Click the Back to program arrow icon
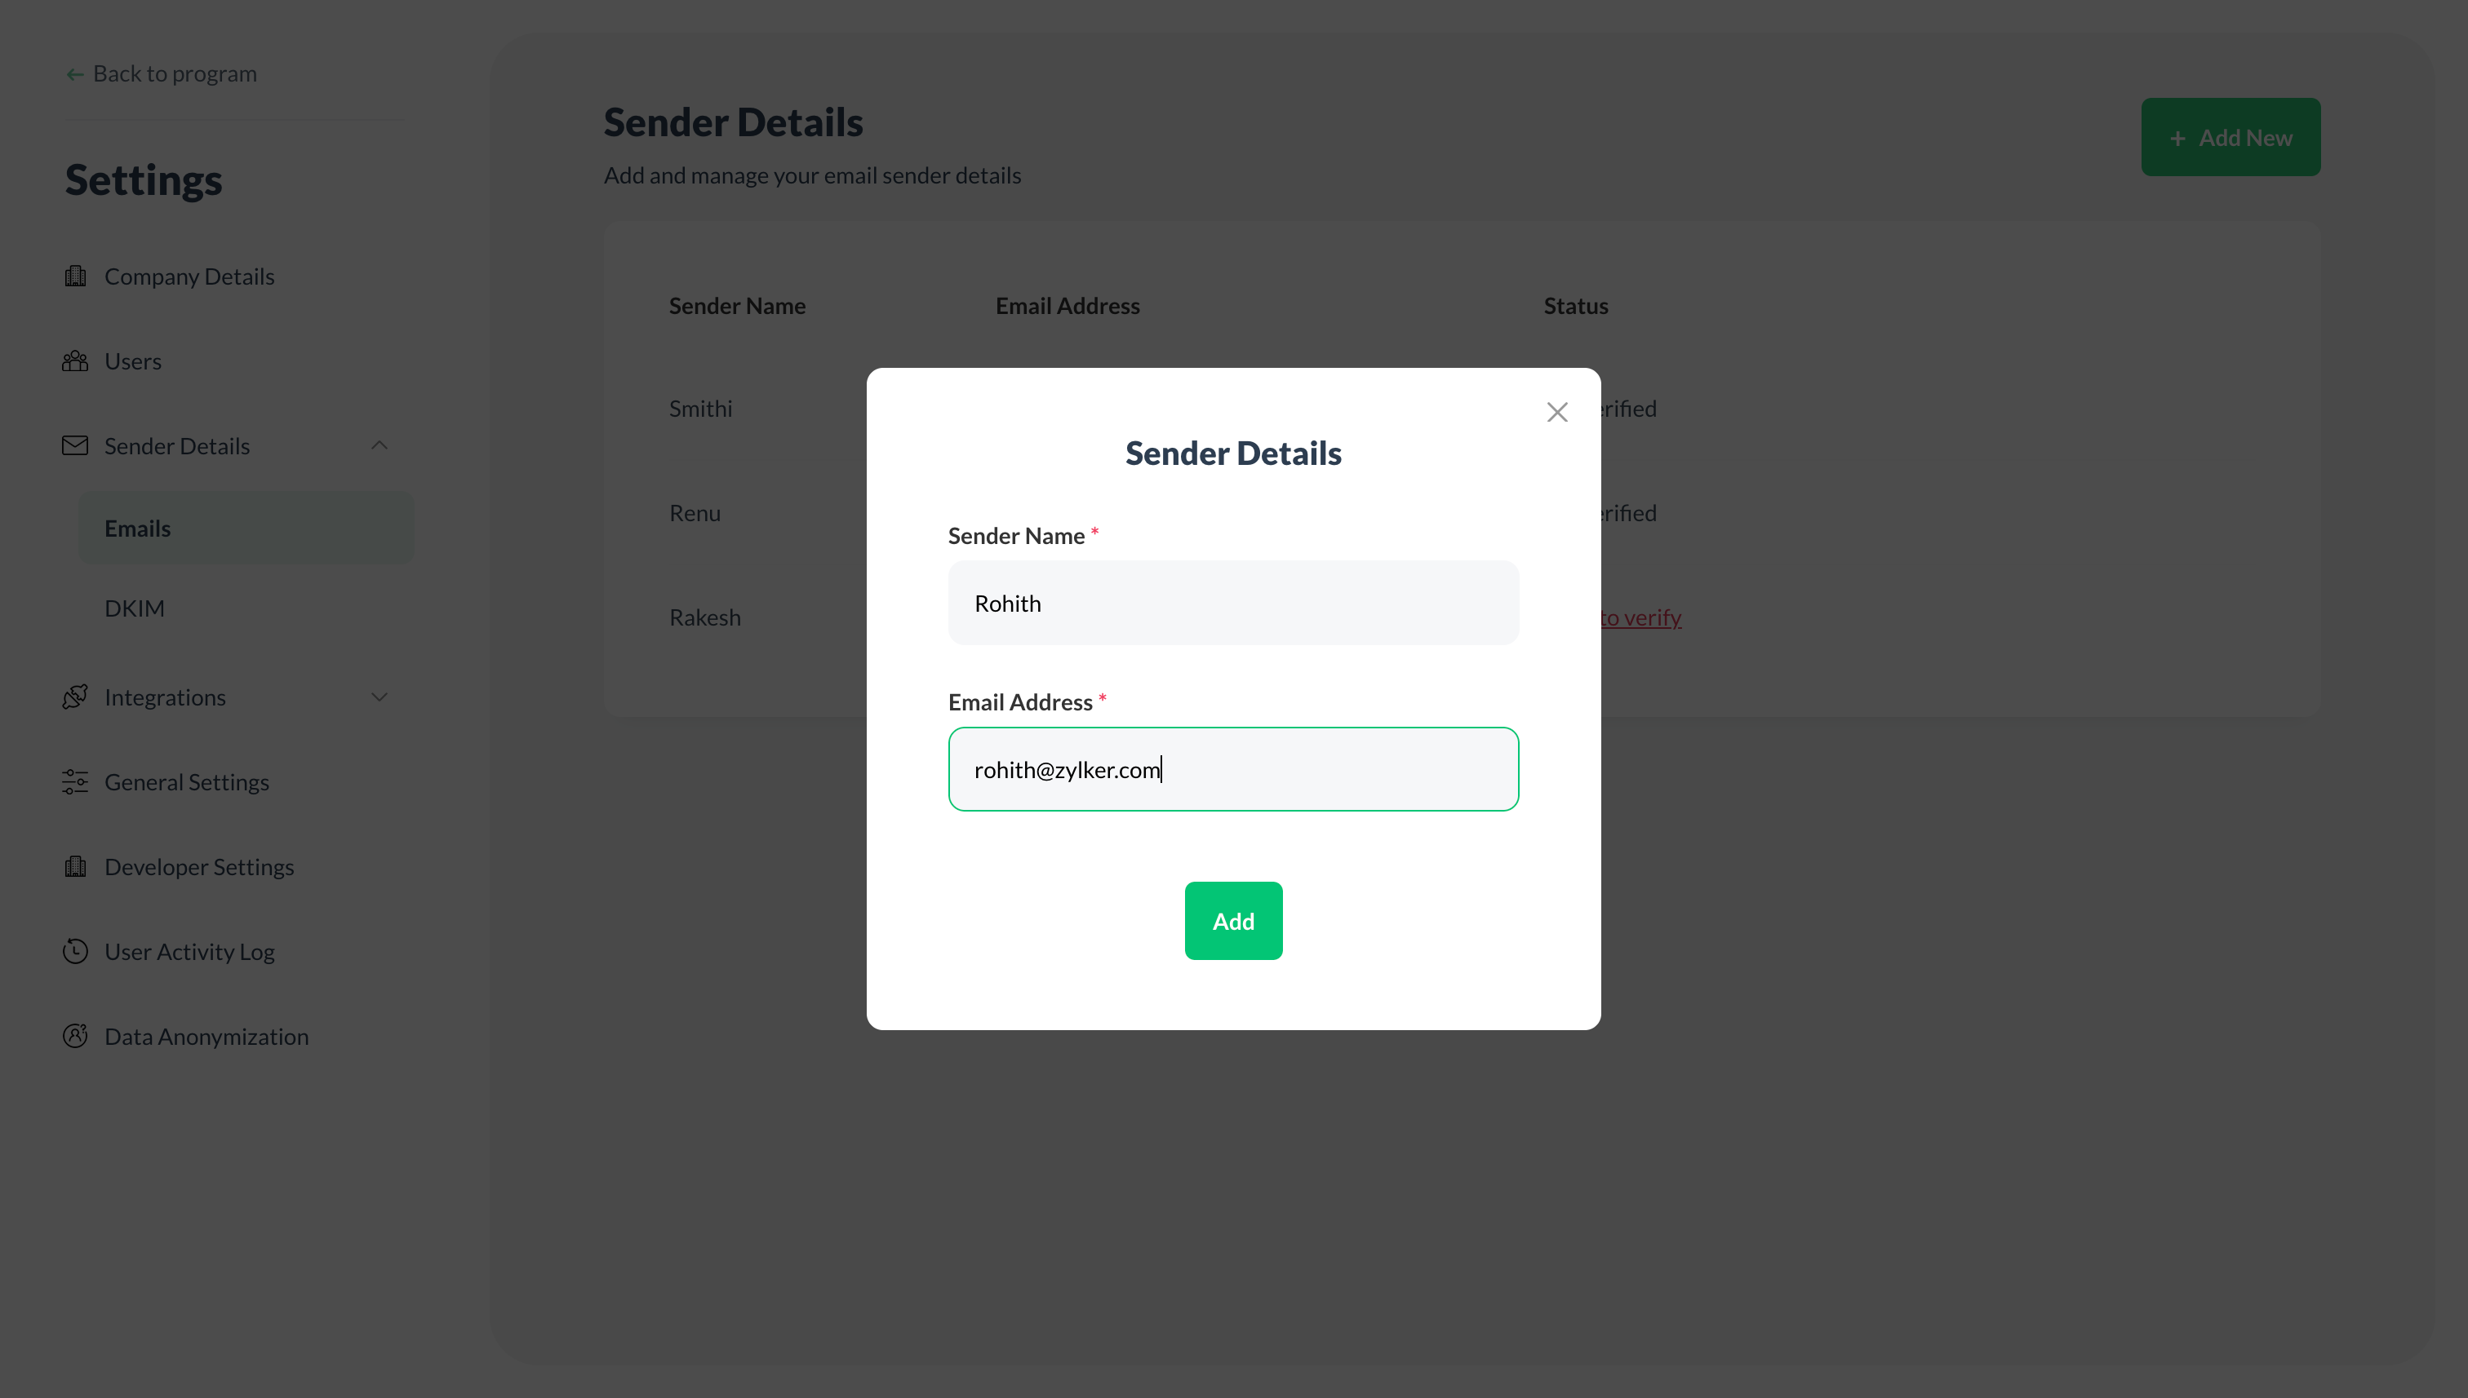 (75, 75)
